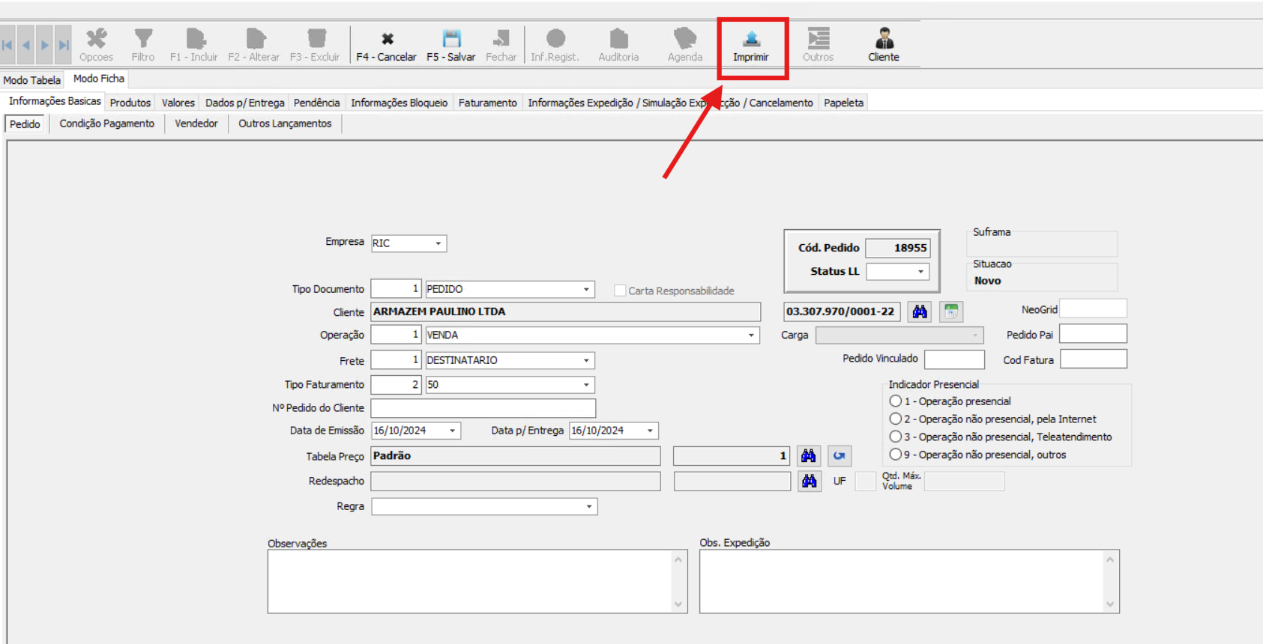Switch to Modo Tabela view
Image resolution: width=1263 pixels, height=644 pixels.
(x=31, y=80)
